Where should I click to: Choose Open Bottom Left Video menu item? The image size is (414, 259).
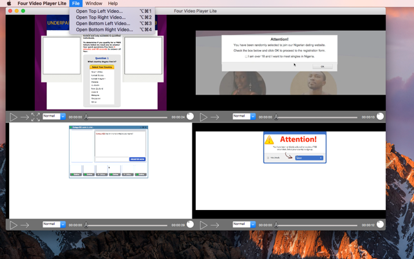point(112,24)
